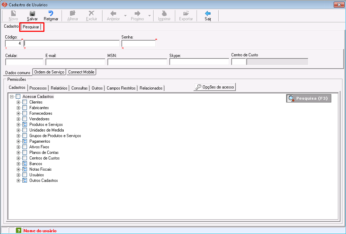Click the Opções de acesso button
This screenshot has height=234, width=346.
tap(215, 87)
